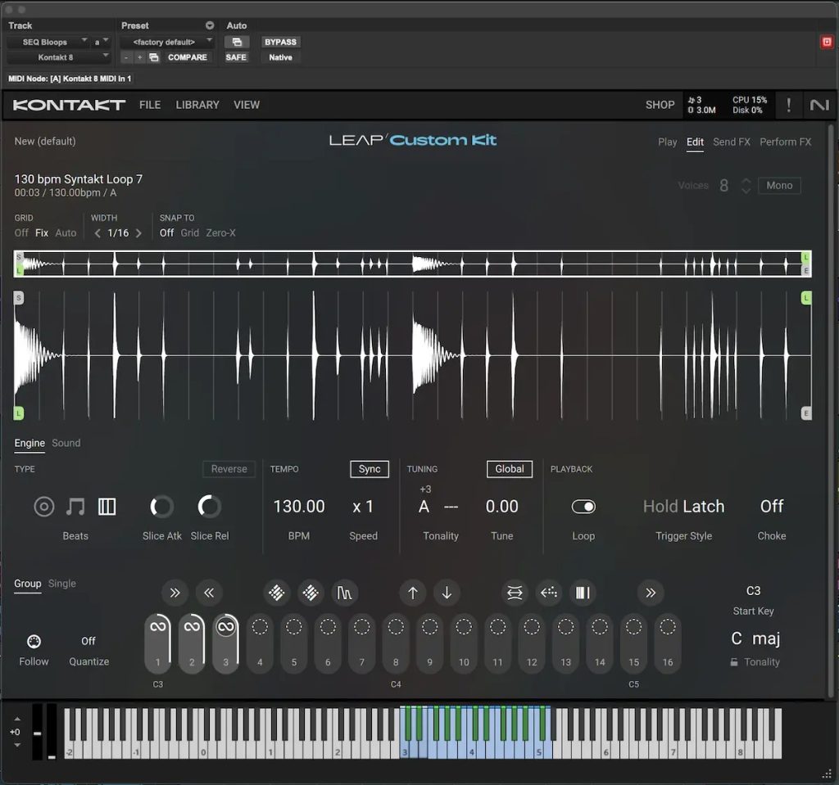This screenshot has height=785, width=839.
Task: Switch to the Send FX tab
Action: (x=731, y=142)
